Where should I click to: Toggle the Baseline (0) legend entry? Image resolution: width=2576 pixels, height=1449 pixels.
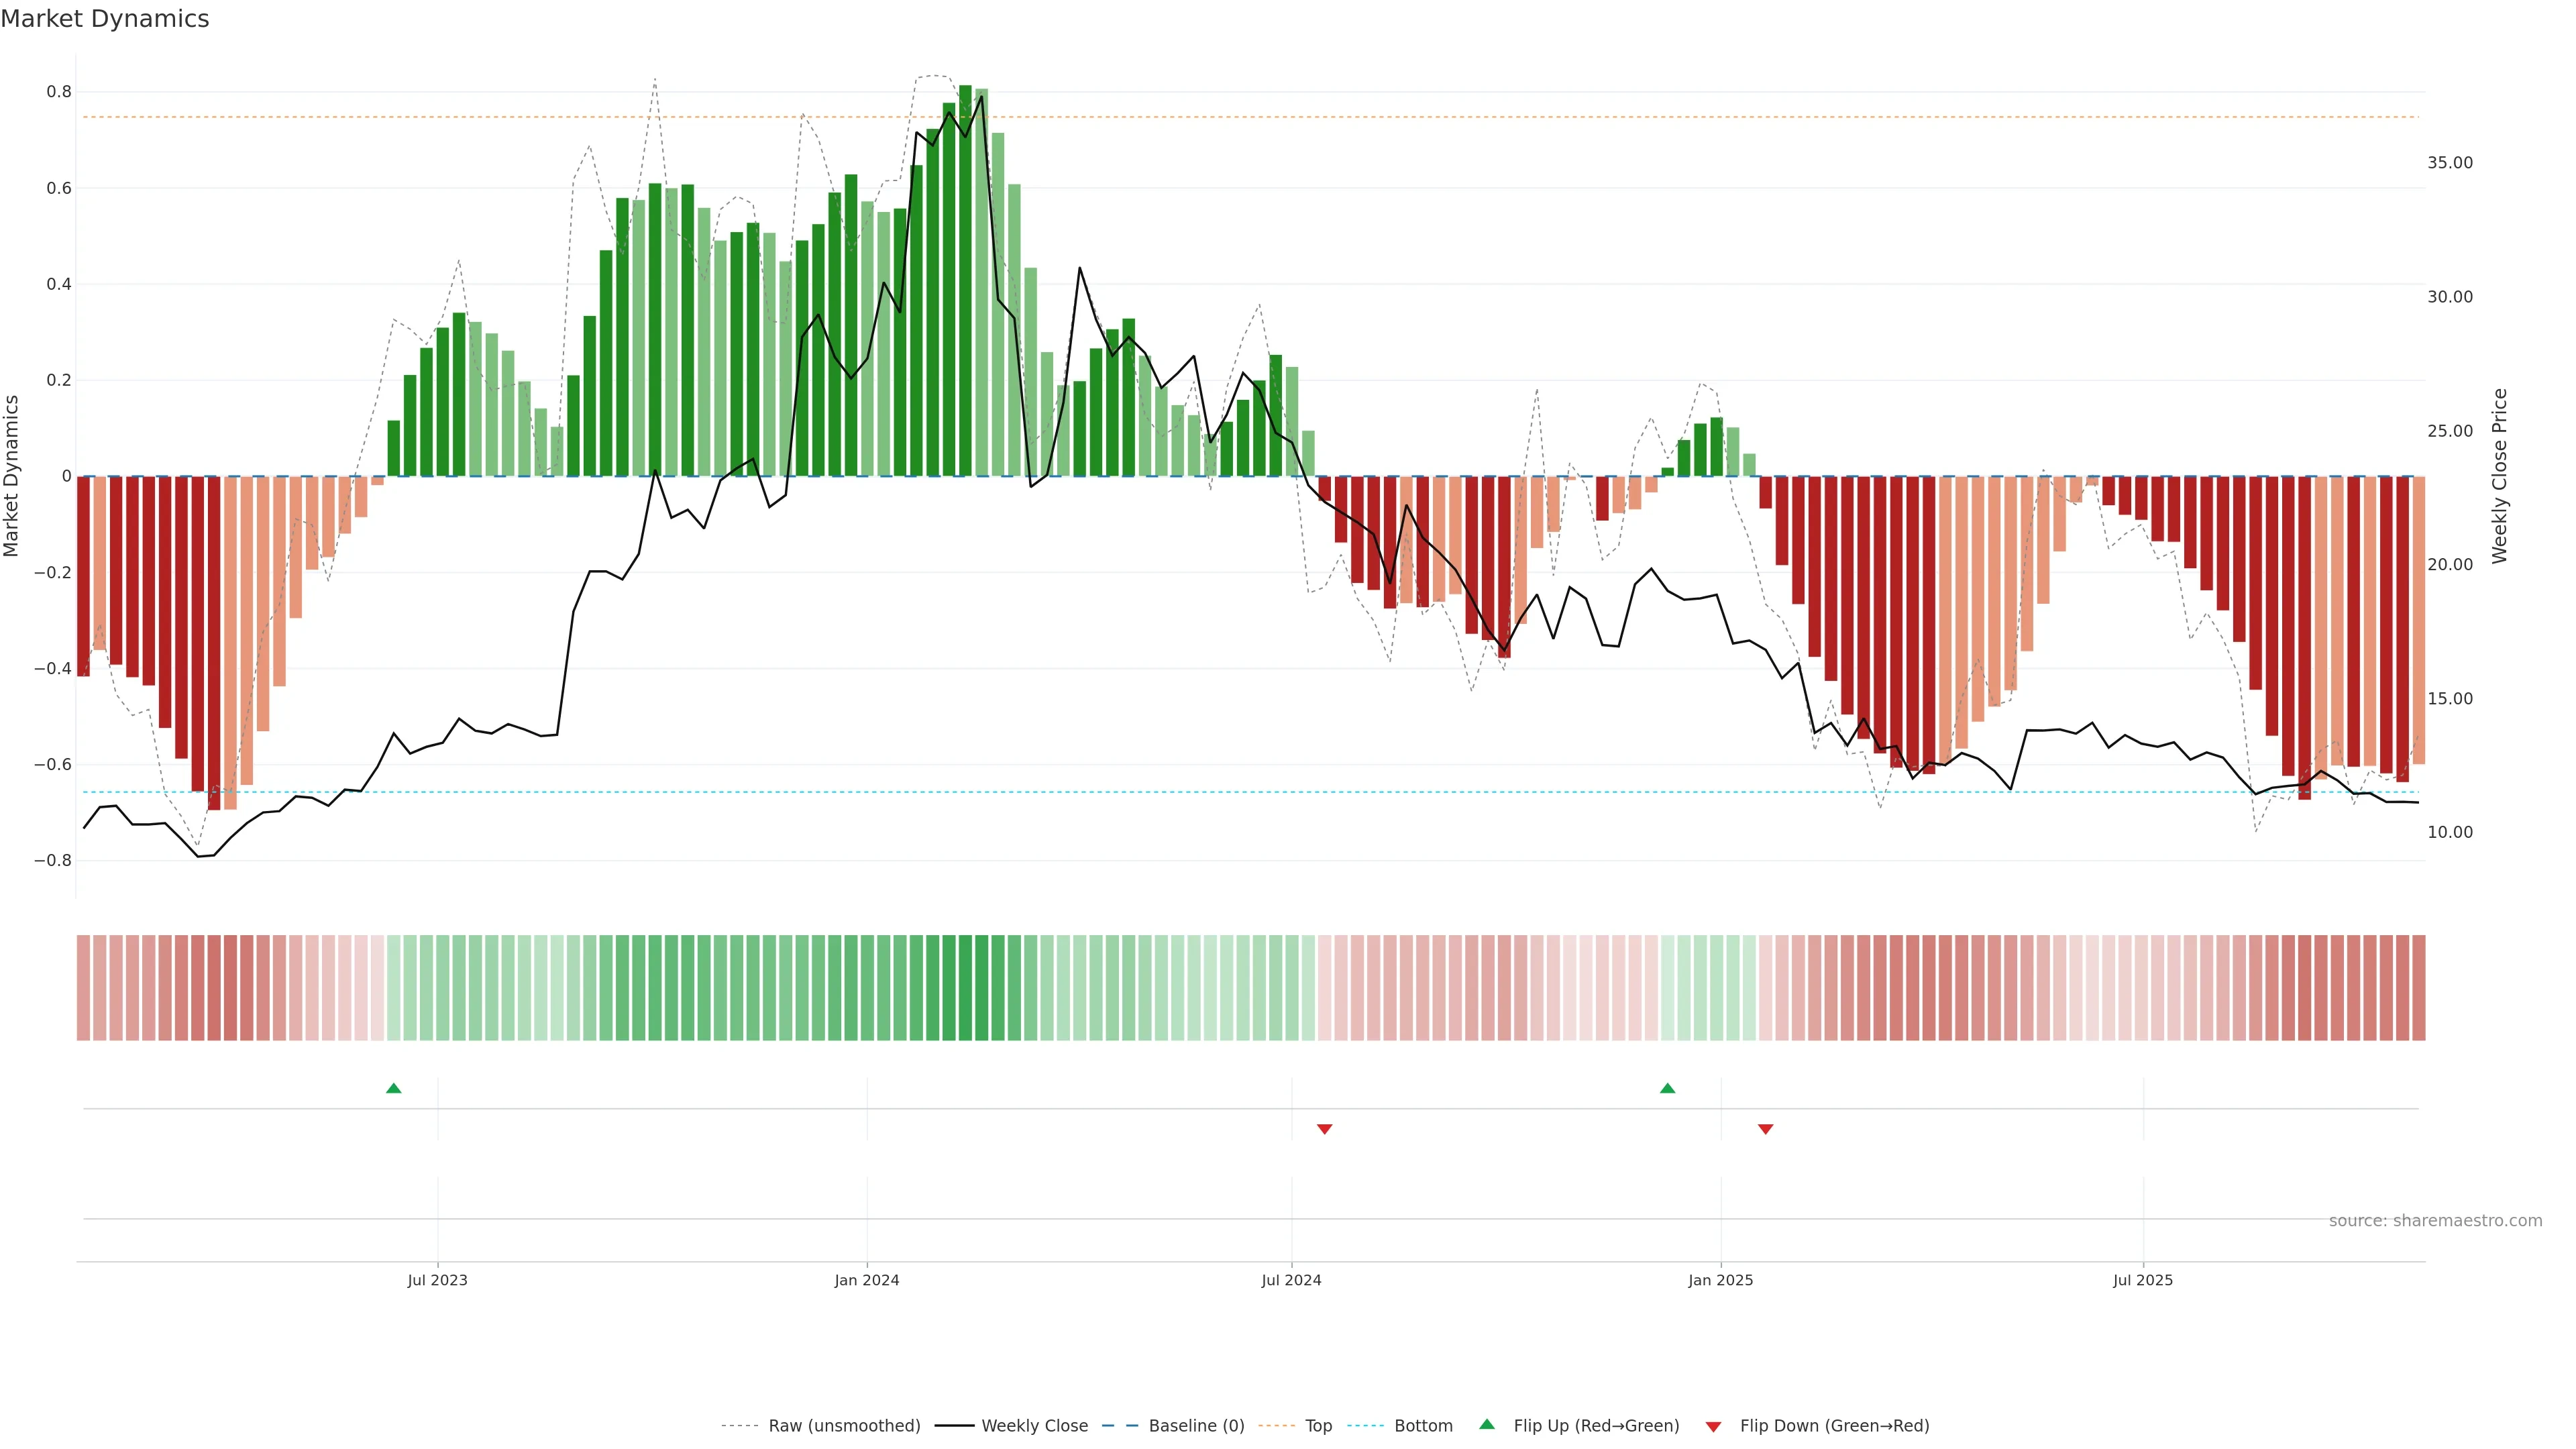click(1196, 1426)
